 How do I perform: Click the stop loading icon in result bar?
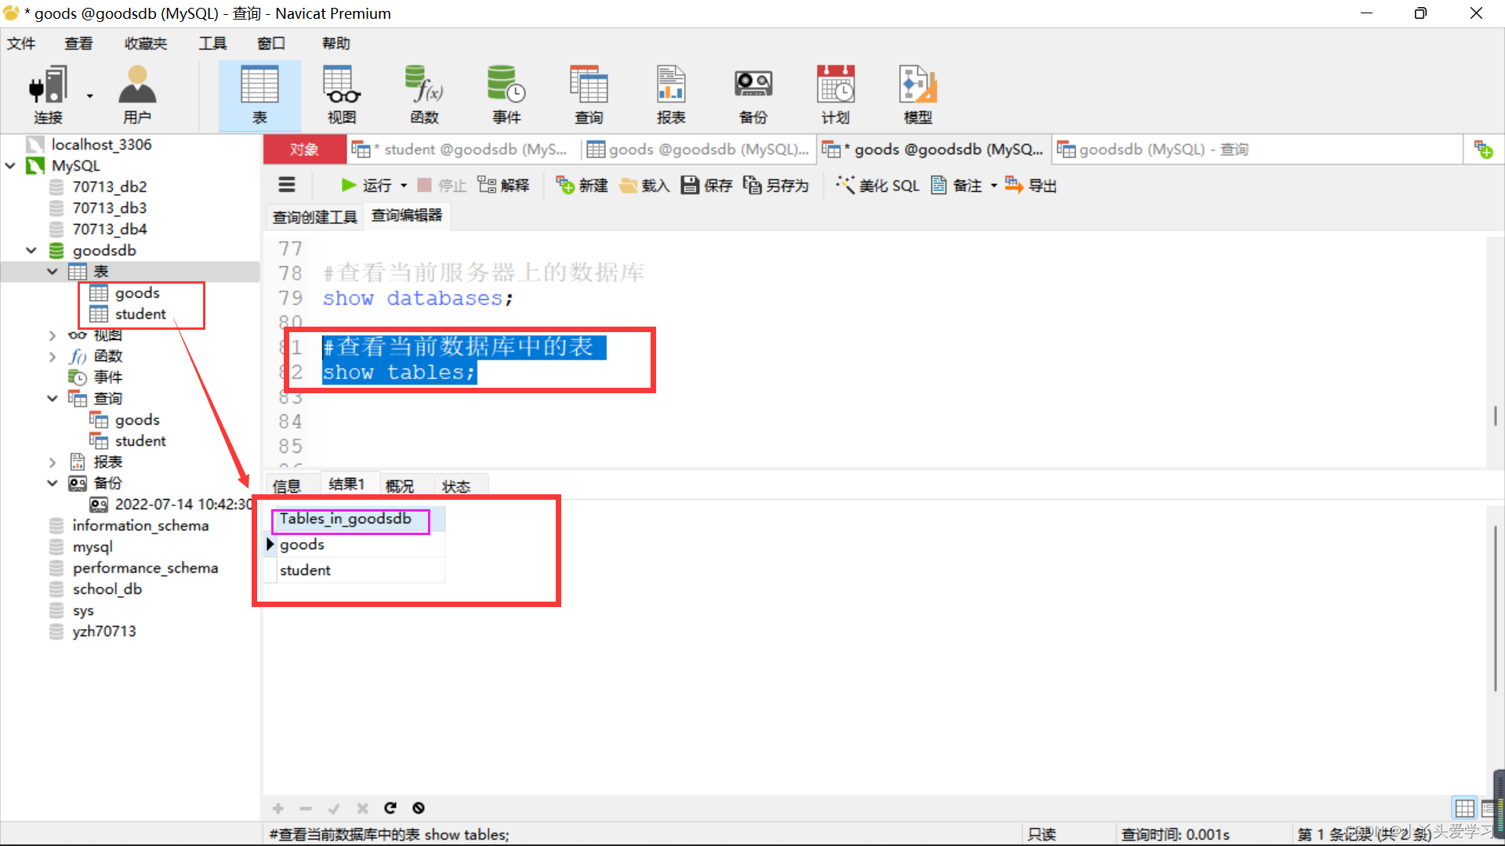coord(419,808)
